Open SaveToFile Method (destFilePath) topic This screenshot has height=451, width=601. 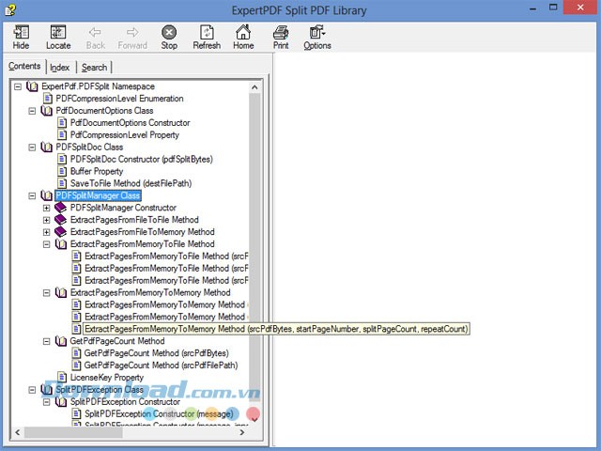pos(131,184)
